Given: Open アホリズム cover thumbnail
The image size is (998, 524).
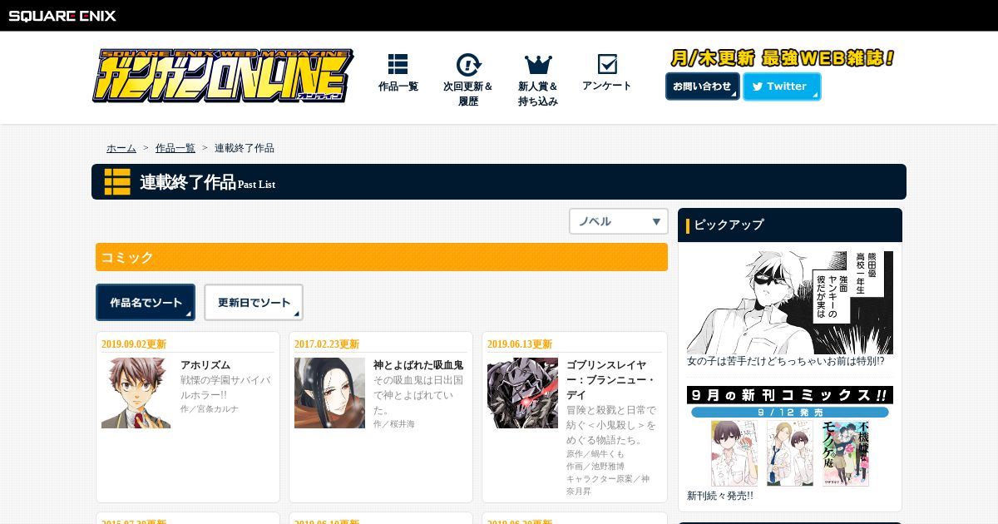Looking at the screenshot, I should tap(136, 393).
